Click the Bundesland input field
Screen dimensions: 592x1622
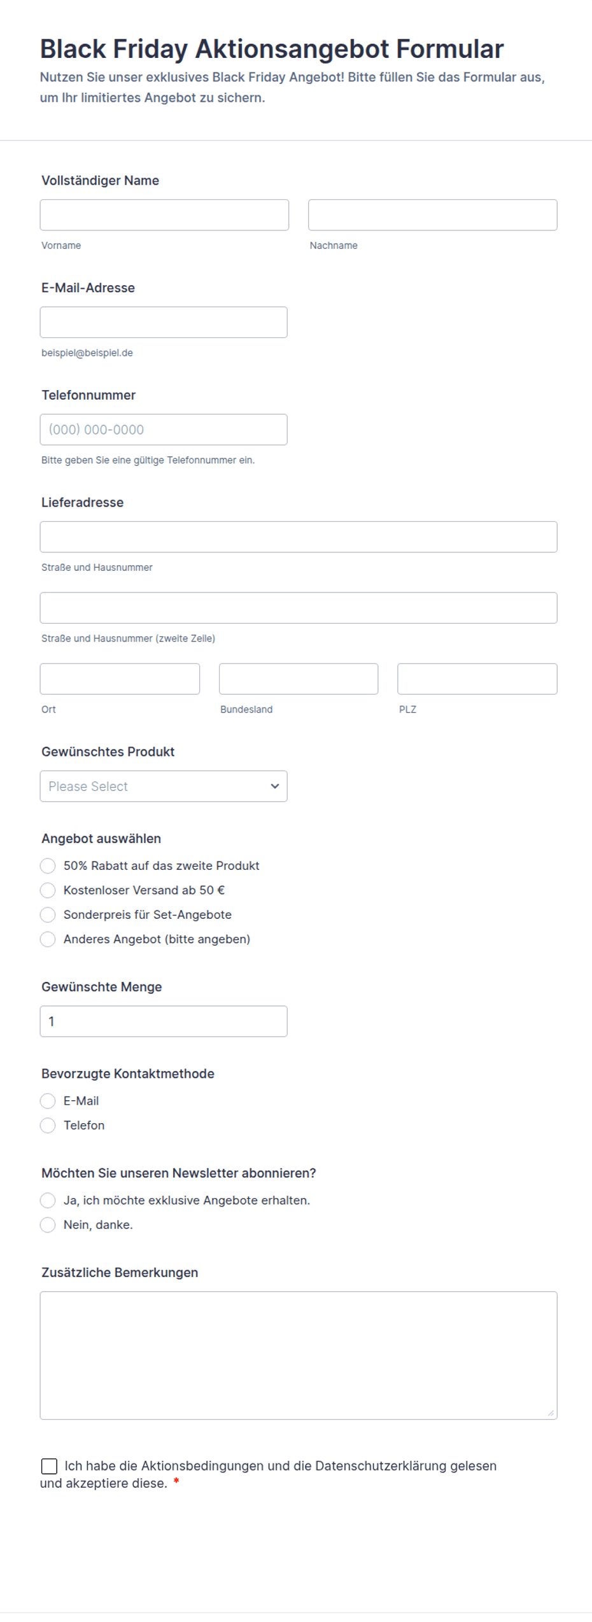point(298,679)
